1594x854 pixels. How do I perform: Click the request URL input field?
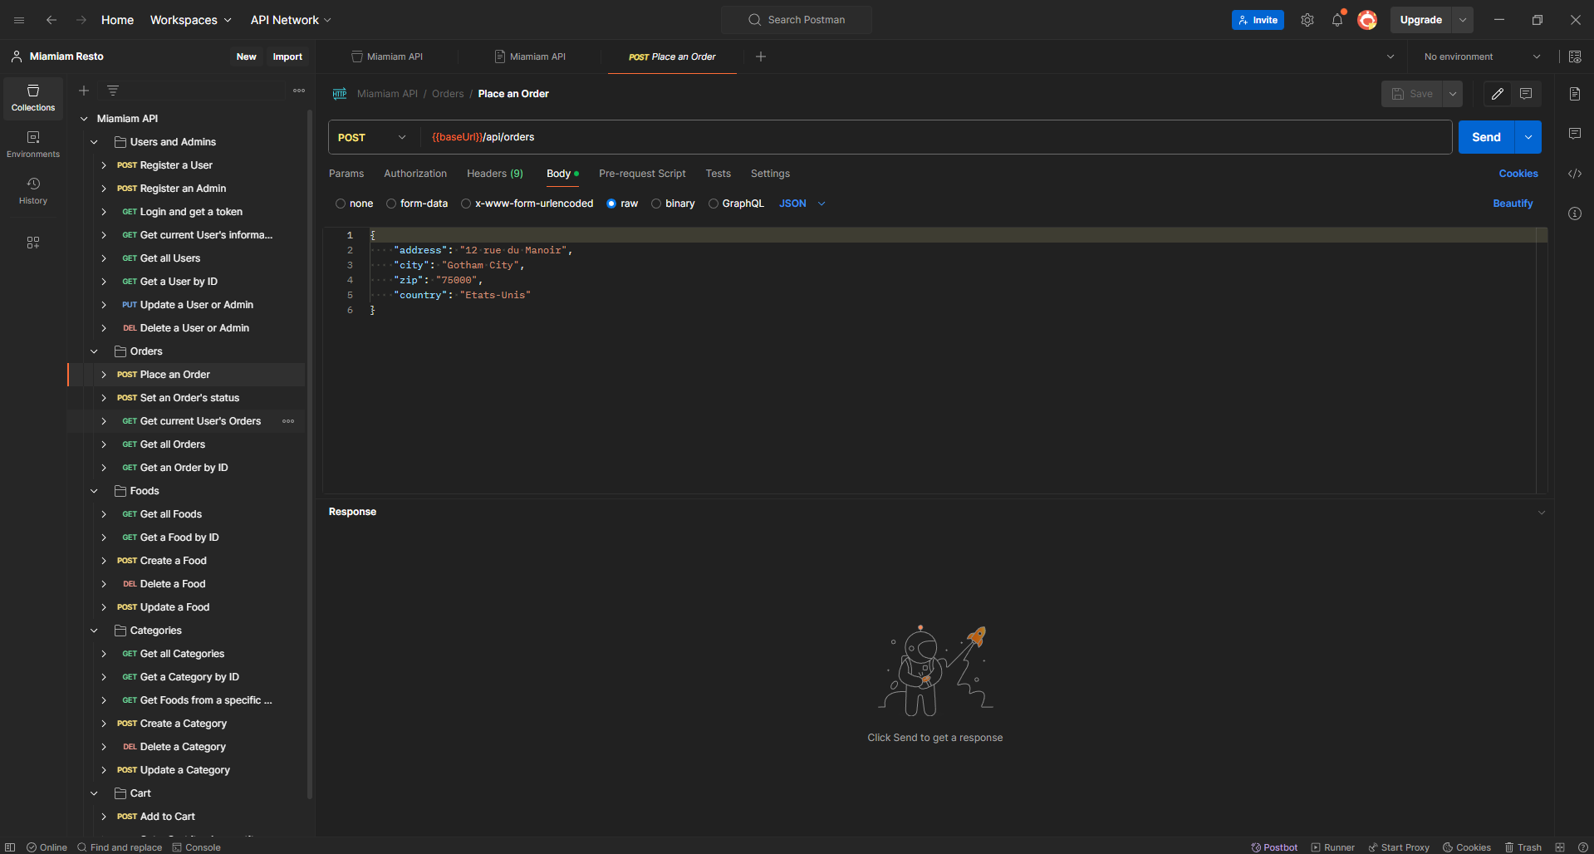pos(936,137)
